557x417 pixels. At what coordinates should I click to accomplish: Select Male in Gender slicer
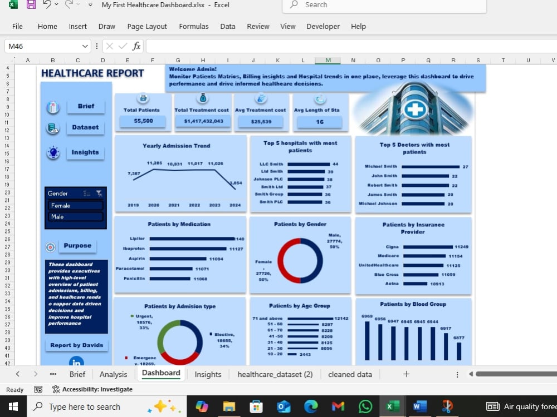75,217
